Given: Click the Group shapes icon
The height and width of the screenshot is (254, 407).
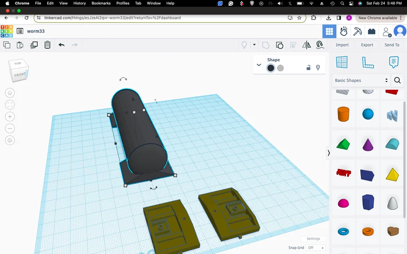Looking at the screenshot, I should [265, 45].
